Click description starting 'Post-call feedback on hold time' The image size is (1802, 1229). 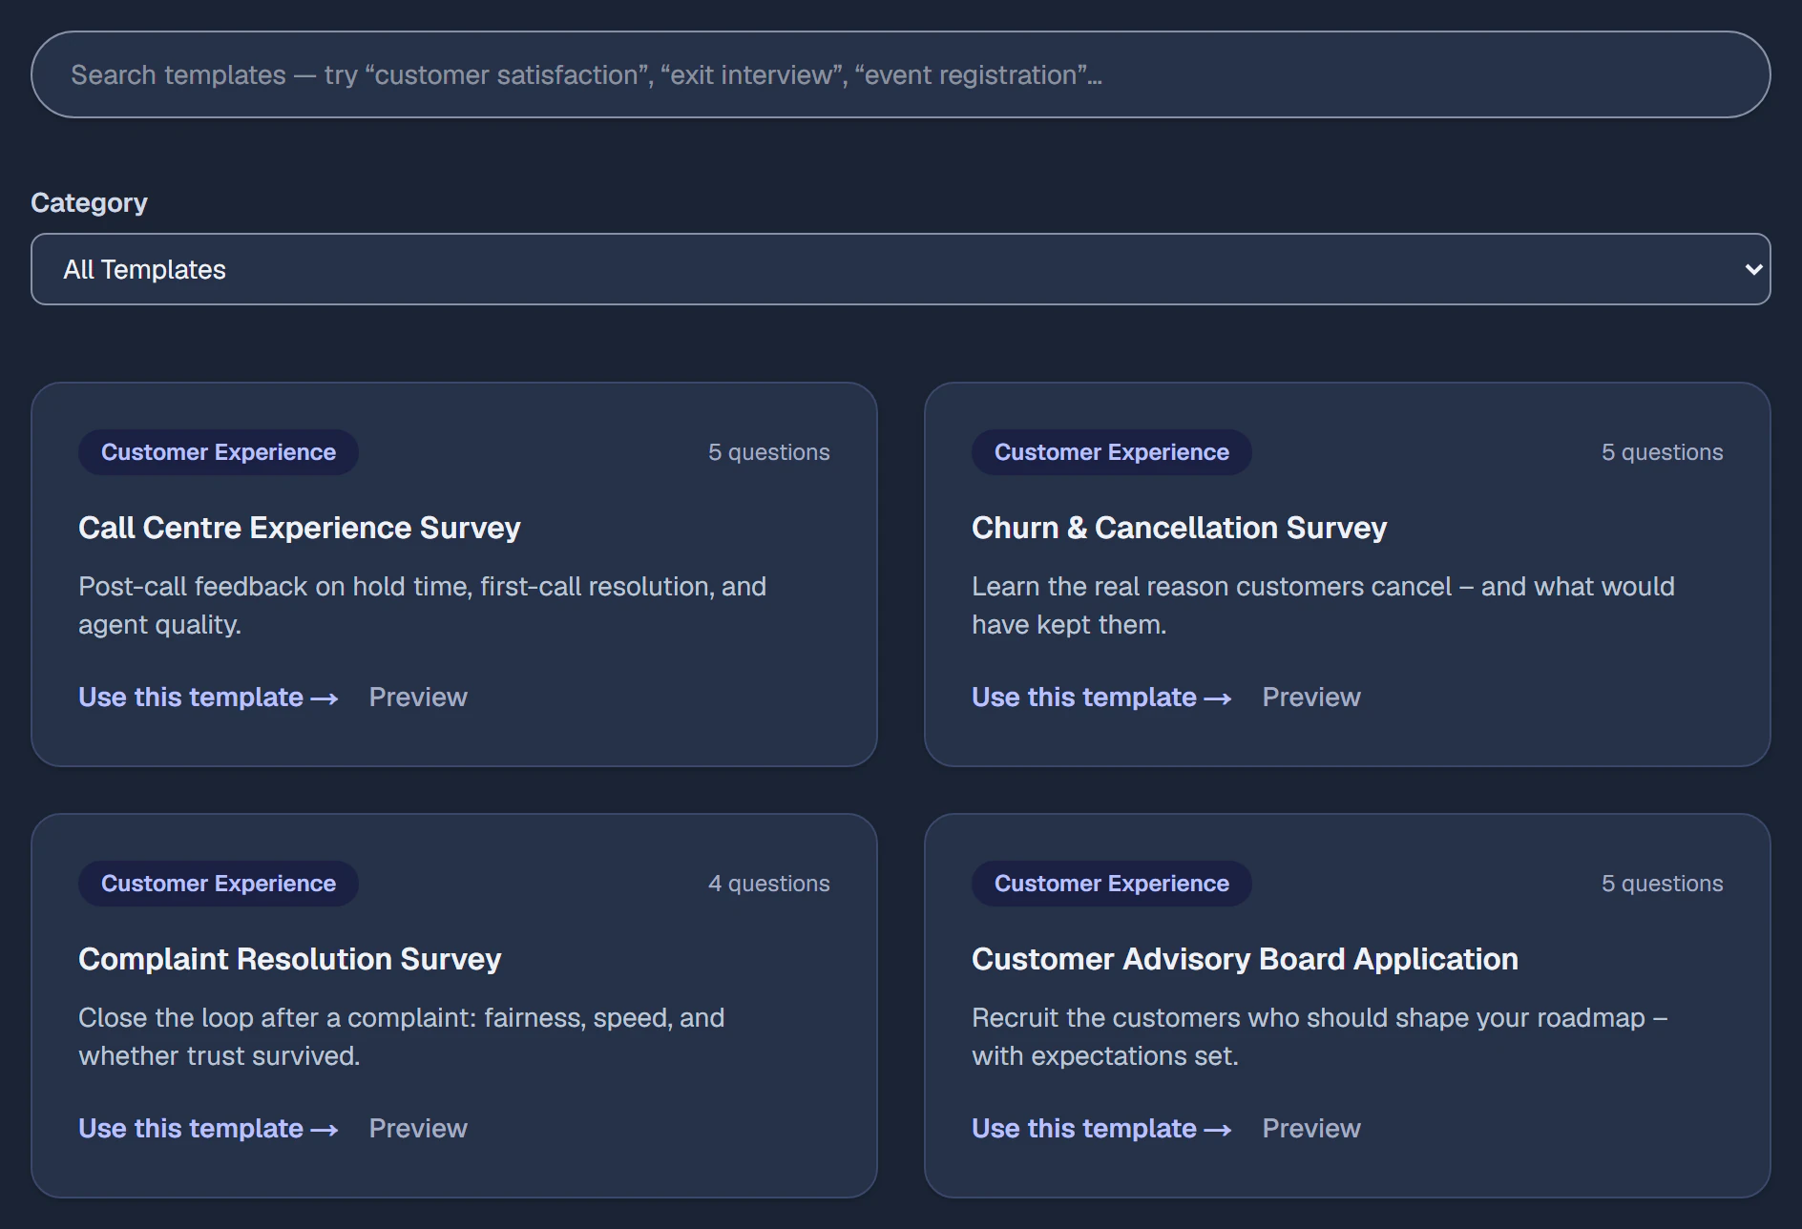click(x=422, y=606)
